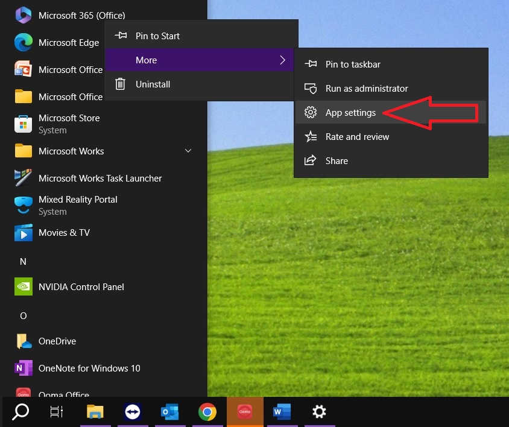509x427 pixels.
Task: Open Microsoft 365 (Office) app icon
Action: [24, 15]
